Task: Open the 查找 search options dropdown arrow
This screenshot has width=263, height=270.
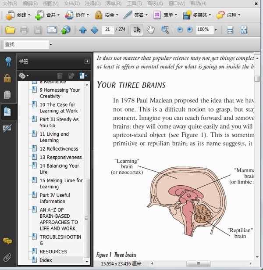Action: (x=51, y=45)
